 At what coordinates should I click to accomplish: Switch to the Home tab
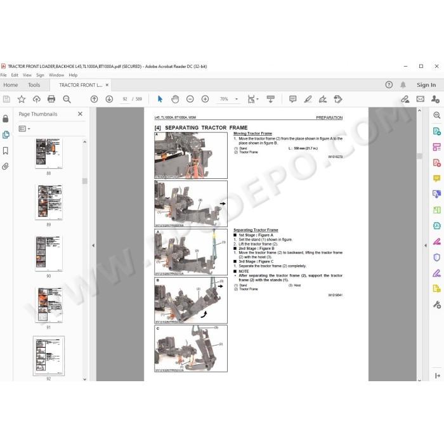point(11,85)
